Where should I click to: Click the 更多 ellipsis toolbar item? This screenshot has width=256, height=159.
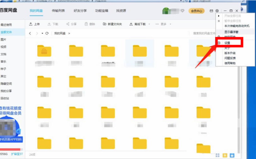161,24
